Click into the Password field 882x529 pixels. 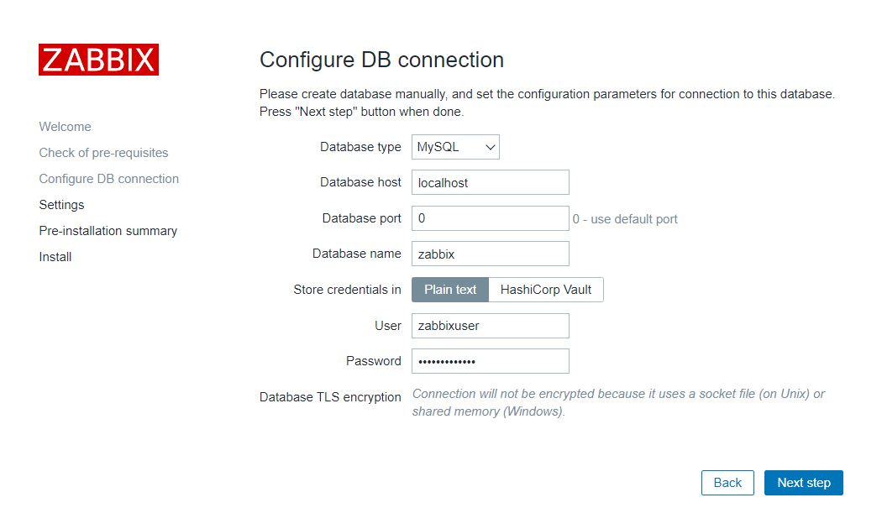coord(490,361)
